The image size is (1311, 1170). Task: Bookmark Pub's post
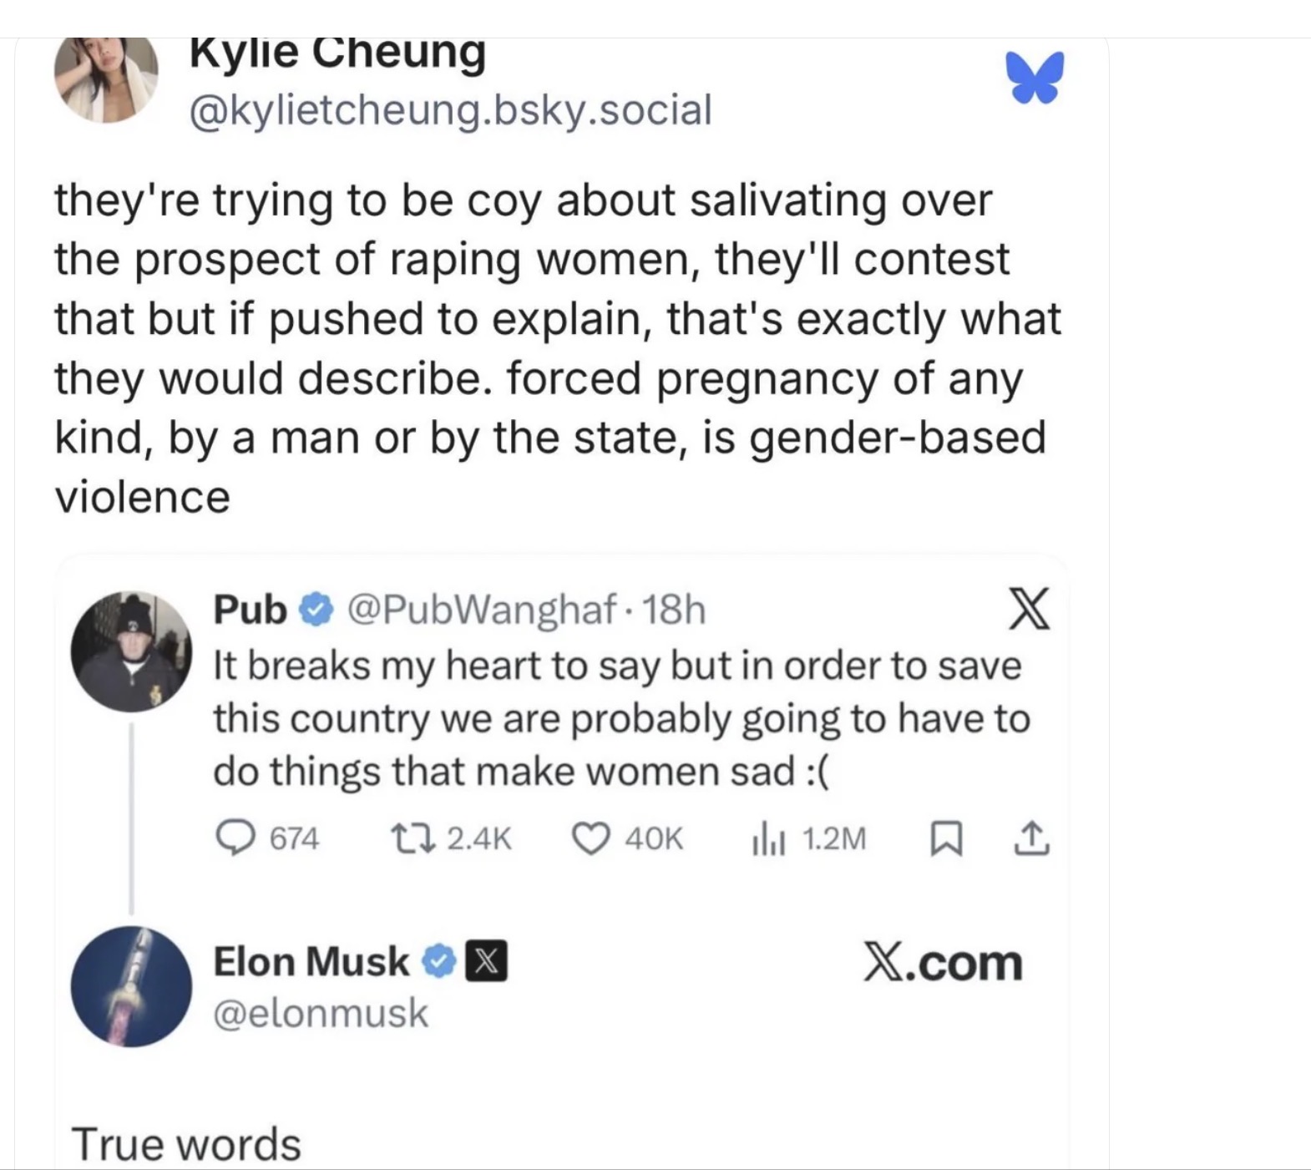point(947,838)
